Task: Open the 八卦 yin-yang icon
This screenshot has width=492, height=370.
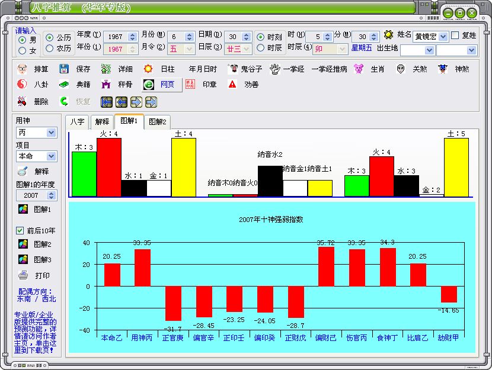Action: tap(22, 85)
